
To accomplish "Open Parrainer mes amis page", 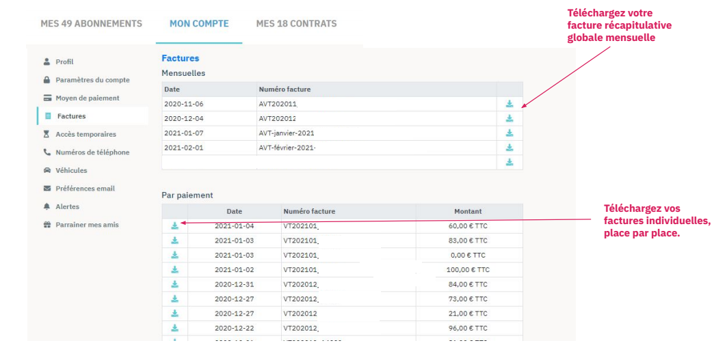I will click(87, 225).
